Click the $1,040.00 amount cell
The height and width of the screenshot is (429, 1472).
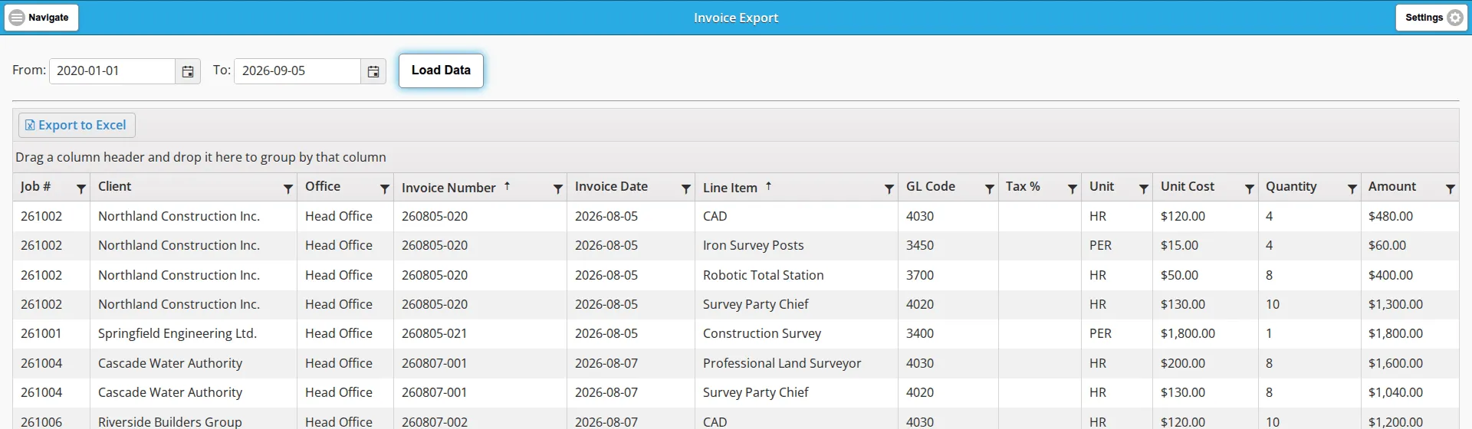tap(1409, 393)
